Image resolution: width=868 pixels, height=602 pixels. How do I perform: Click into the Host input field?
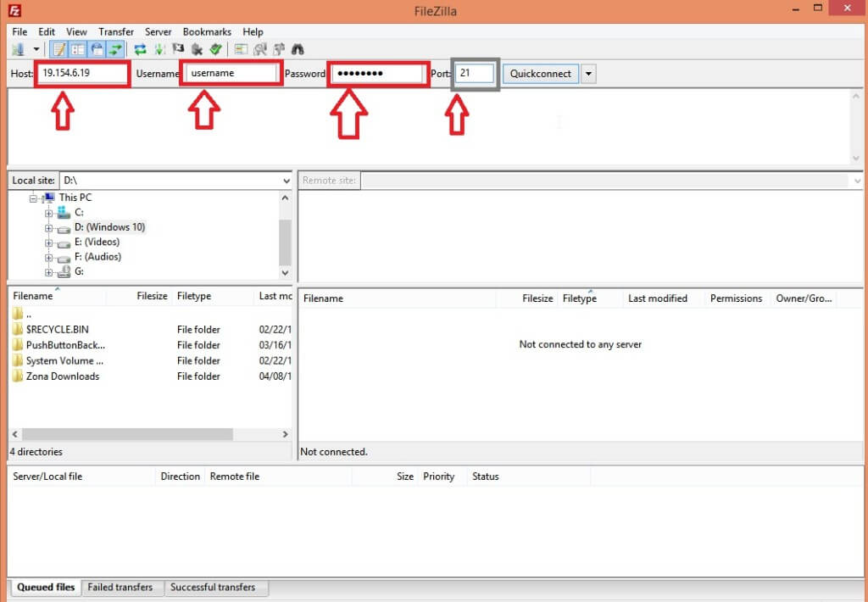[82, 74]
